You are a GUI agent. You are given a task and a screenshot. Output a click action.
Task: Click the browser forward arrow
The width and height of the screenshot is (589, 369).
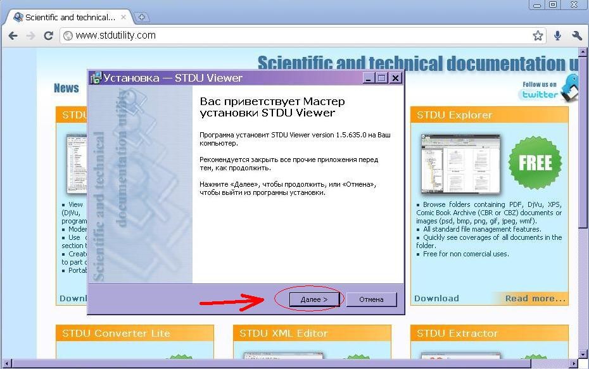[31, 35]
